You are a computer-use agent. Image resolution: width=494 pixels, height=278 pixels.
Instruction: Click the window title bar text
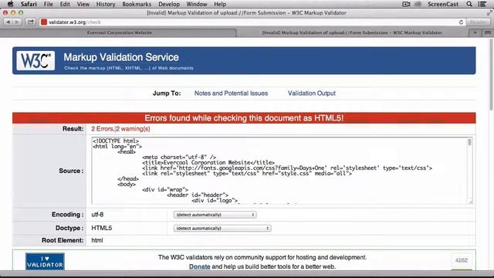point(246,13)
